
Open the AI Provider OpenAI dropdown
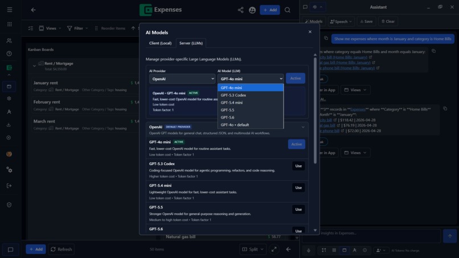click(182, 79)
